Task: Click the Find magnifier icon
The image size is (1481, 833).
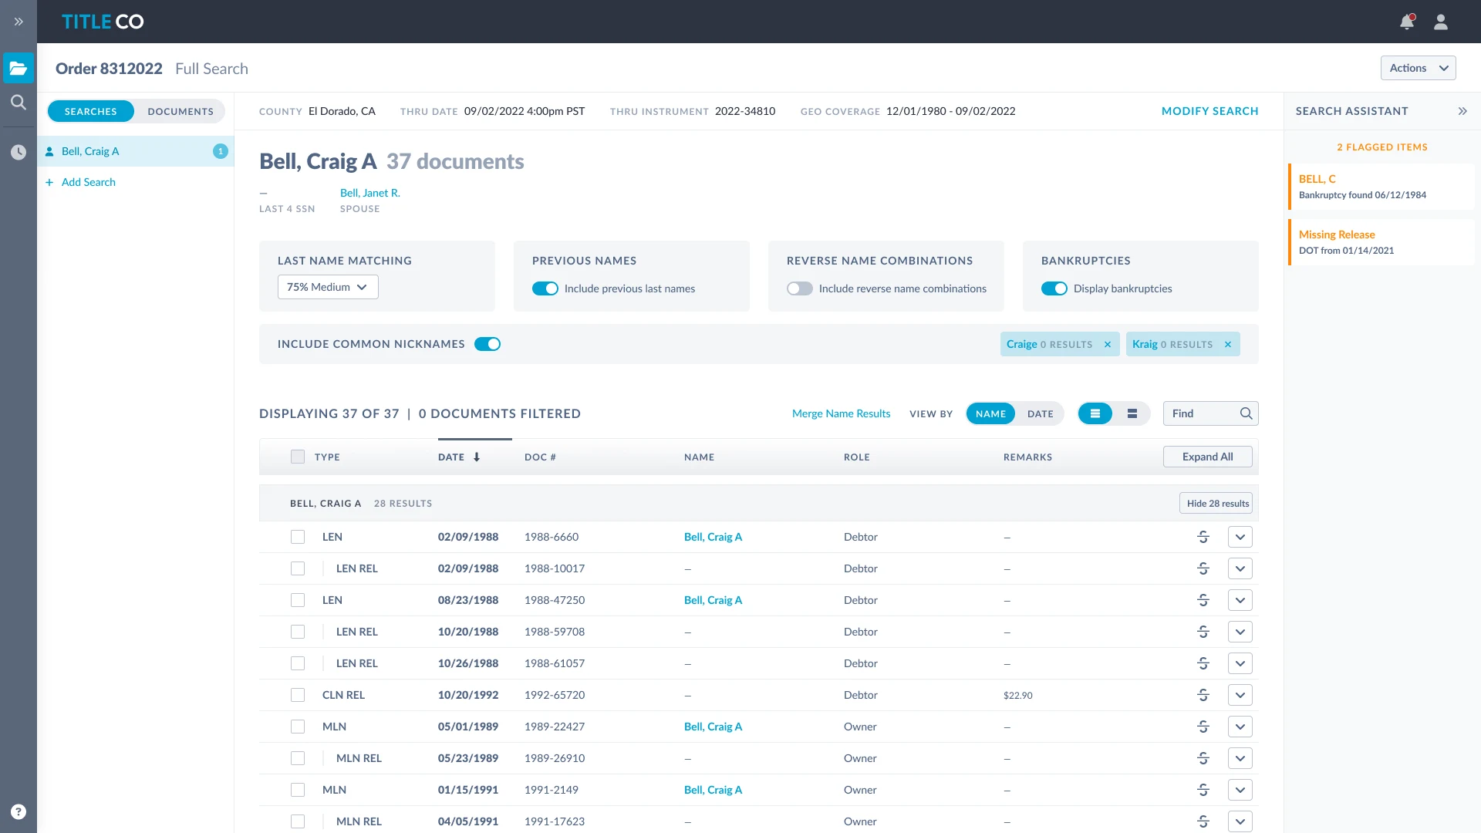Action: coord(1246,413)
